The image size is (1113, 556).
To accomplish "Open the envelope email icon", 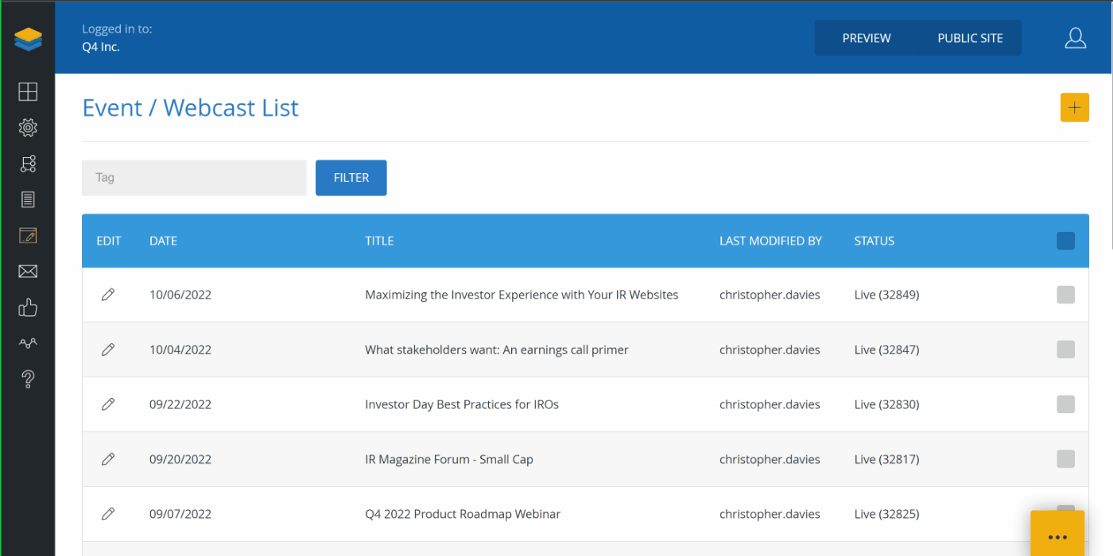I will [28, 272].
